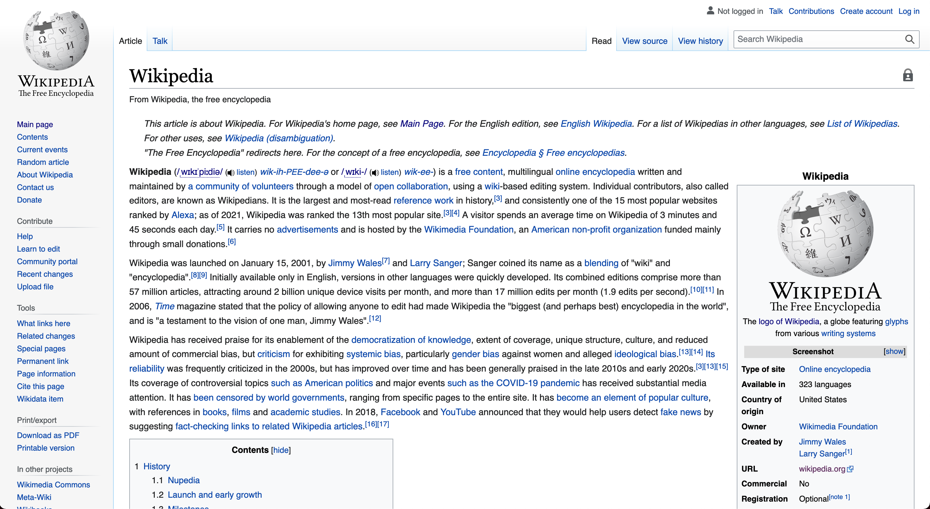Open Printable version link

46,448
